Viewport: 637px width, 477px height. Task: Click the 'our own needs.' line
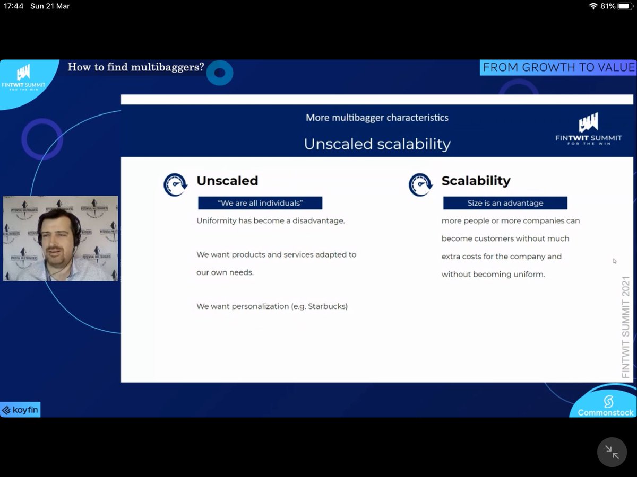tap(225, 272)
